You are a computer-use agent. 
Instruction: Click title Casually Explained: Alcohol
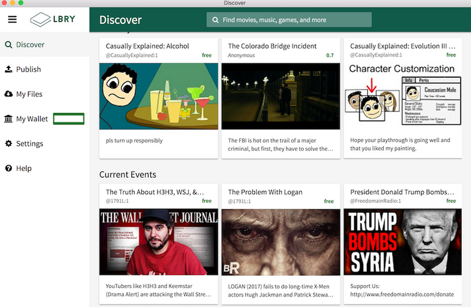147,46
